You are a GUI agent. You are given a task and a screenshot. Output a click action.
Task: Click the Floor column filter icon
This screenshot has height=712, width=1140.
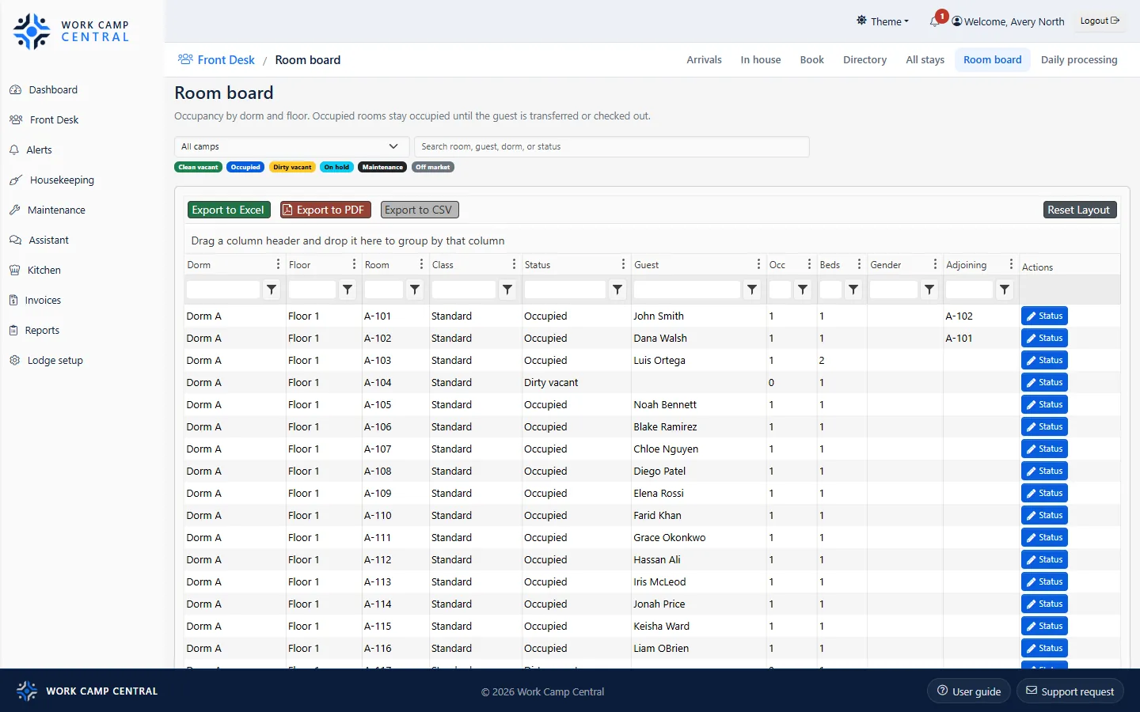(348, 290)
